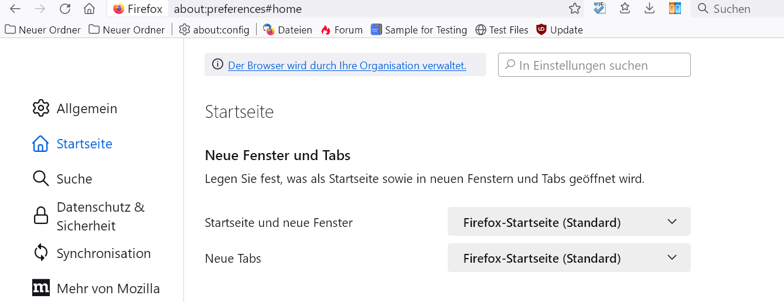The image size is (784, 302).
Task: Click the Firefox identity icon in address bar
Action: pos(119,9)
